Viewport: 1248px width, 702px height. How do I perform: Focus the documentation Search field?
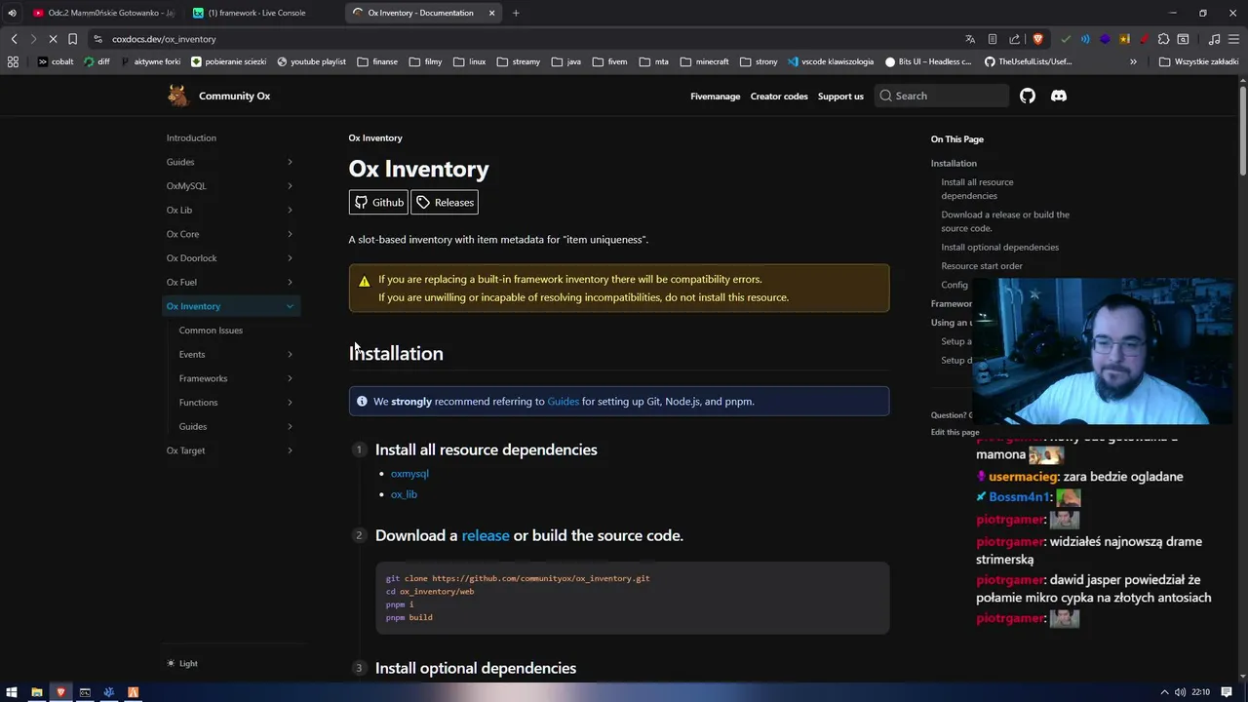[x=942, y=96]
